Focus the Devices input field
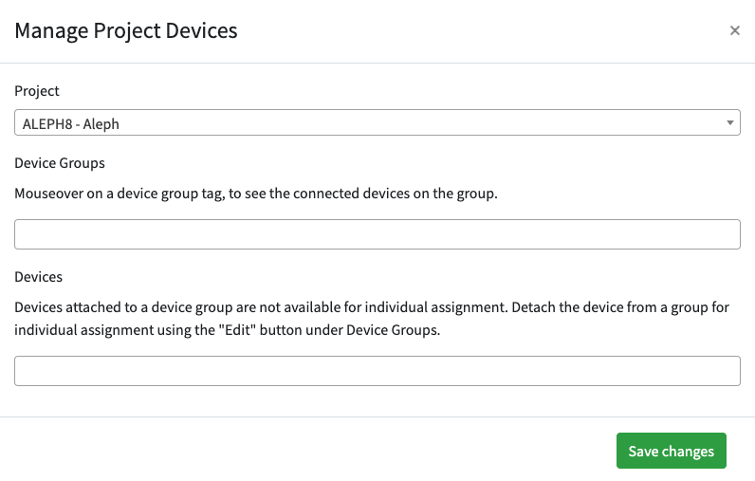The width and height of the screenshot is (755, 481). tap(377, 371)
